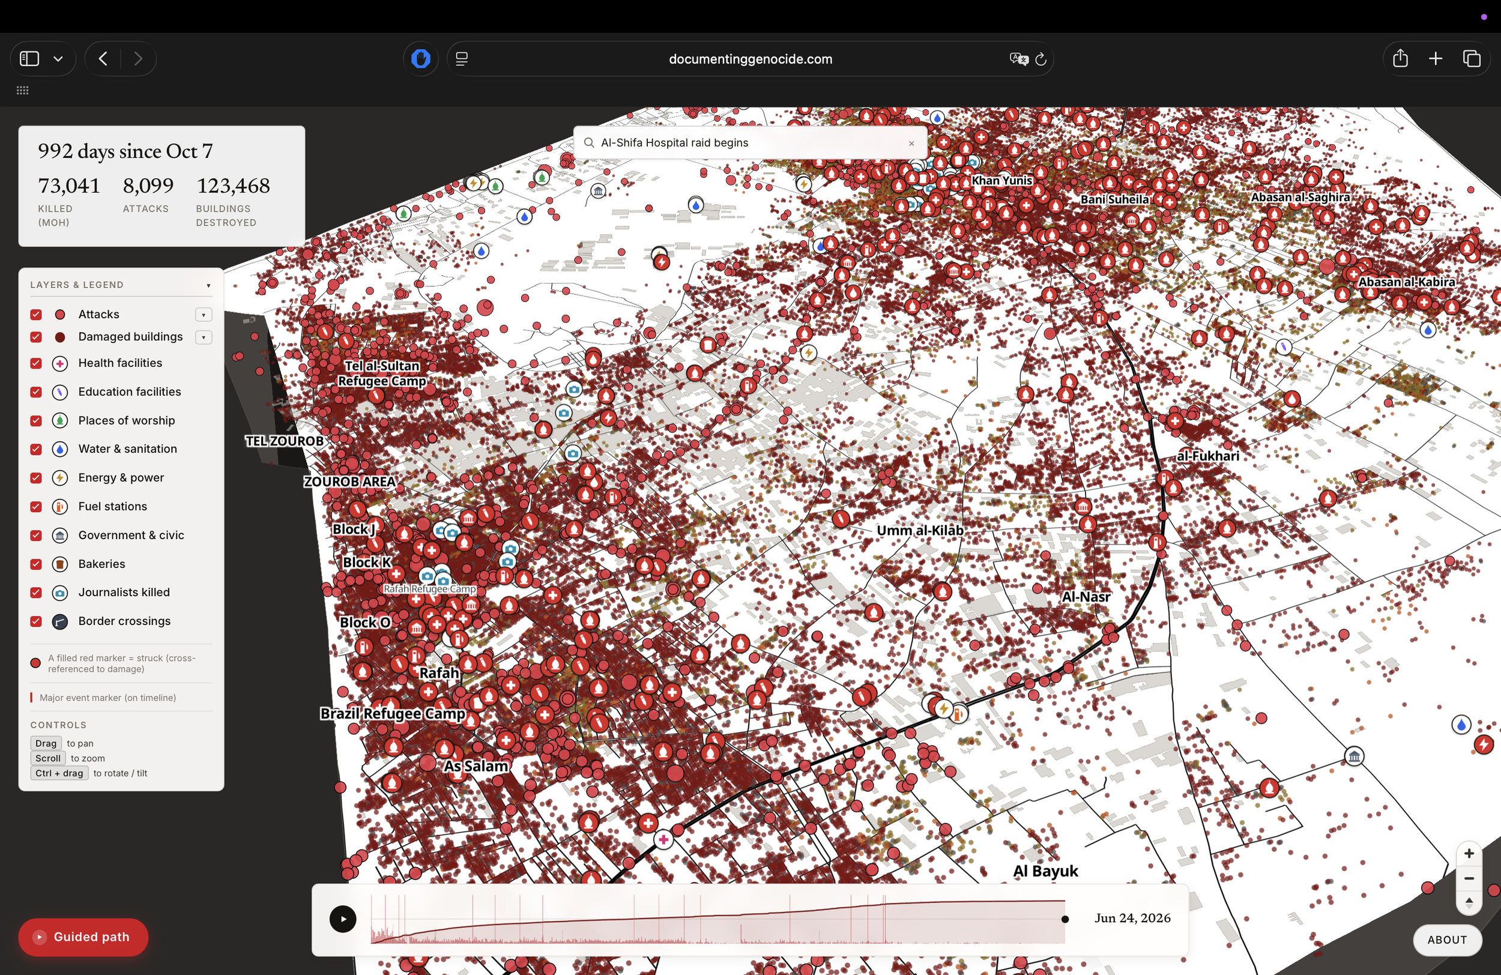
Task: Click the Damaged buildings dark red dot
Action: tap(60, 337)
